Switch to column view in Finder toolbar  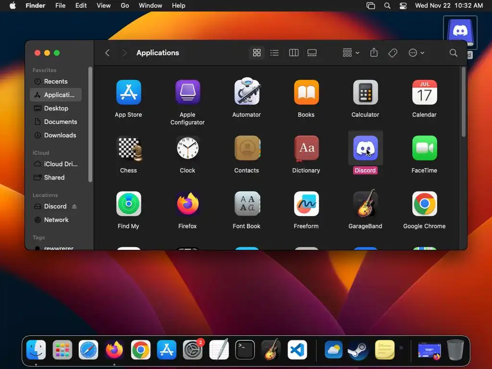(294, 53)
